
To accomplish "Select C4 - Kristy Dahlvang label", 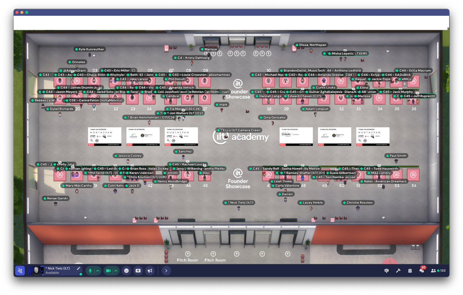I will (192, 58).
